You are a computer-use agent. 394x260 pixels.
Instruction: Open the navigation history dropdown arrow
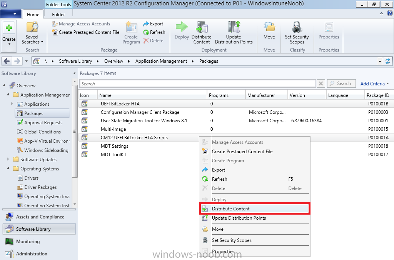click(x=26, y=61)
